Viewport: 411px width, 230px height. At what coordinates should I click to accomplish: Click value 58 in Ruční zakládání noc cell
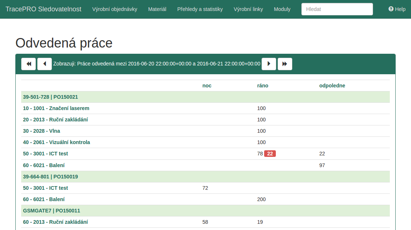coord(205,222)
